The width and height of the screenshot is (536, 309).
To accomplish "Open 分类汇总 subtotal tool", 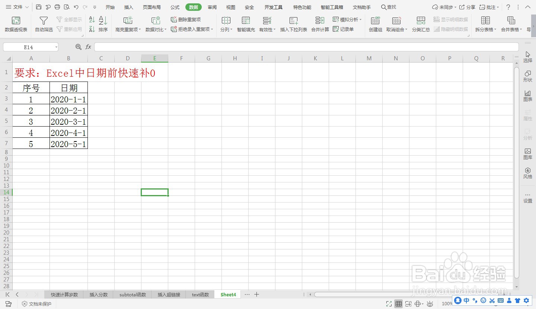I will point(421,24).
